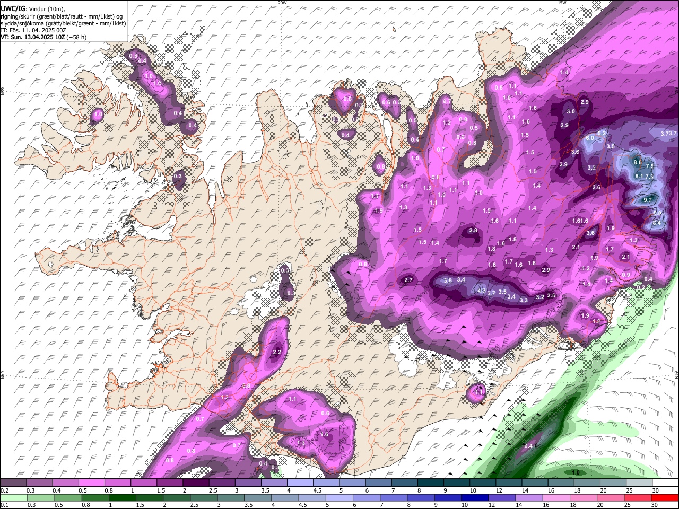Select the dark purple swatch labeled 2 in upper legend
679x509 pixels.
pyautogui.click(x=196, y=483)
